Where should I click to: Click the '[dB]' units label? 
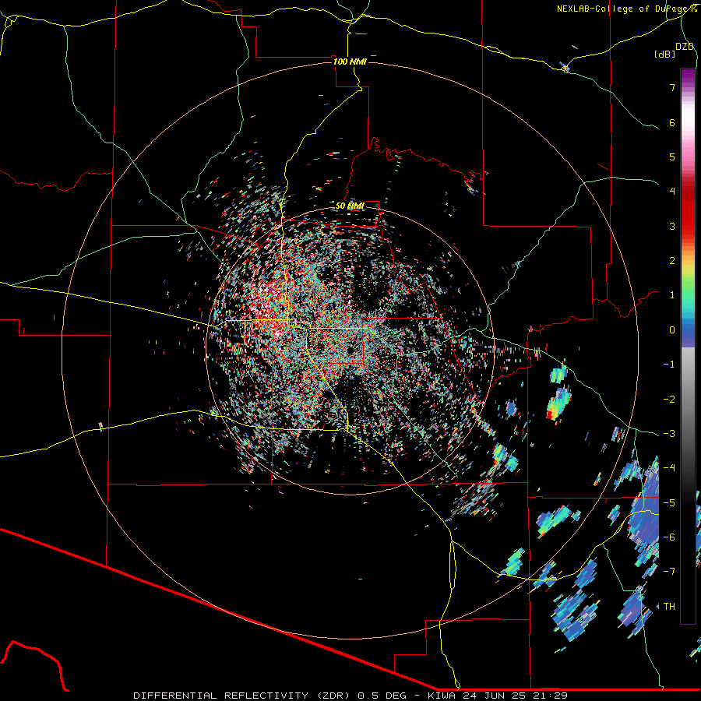pyautogui.click(x=664, y=54)
